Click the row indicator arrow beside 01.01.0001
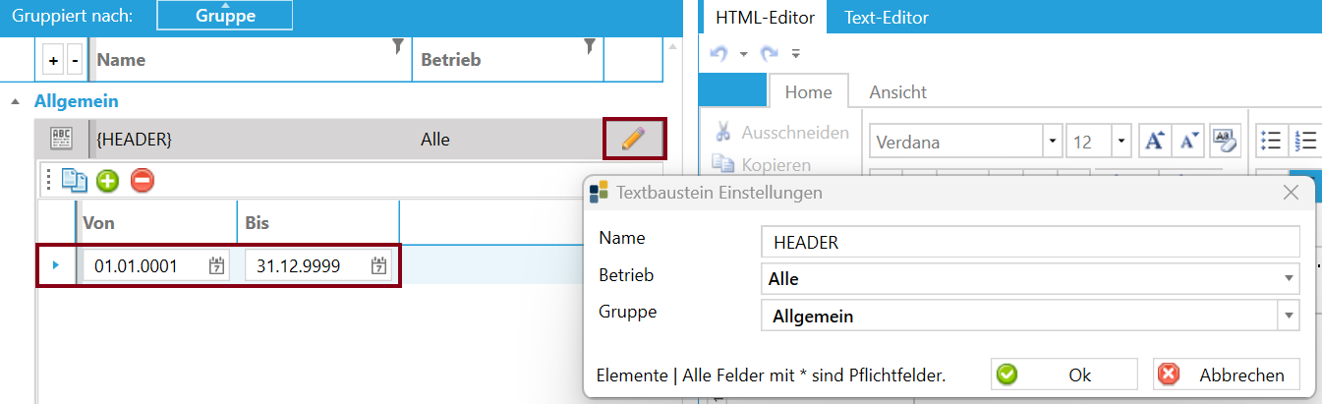The height and width of the screenshot is (404, 1322). [56, 265]
